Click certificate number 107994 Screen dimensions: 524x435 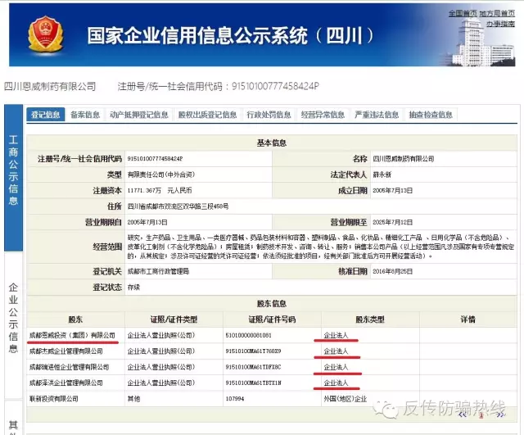tap(235, 399)
